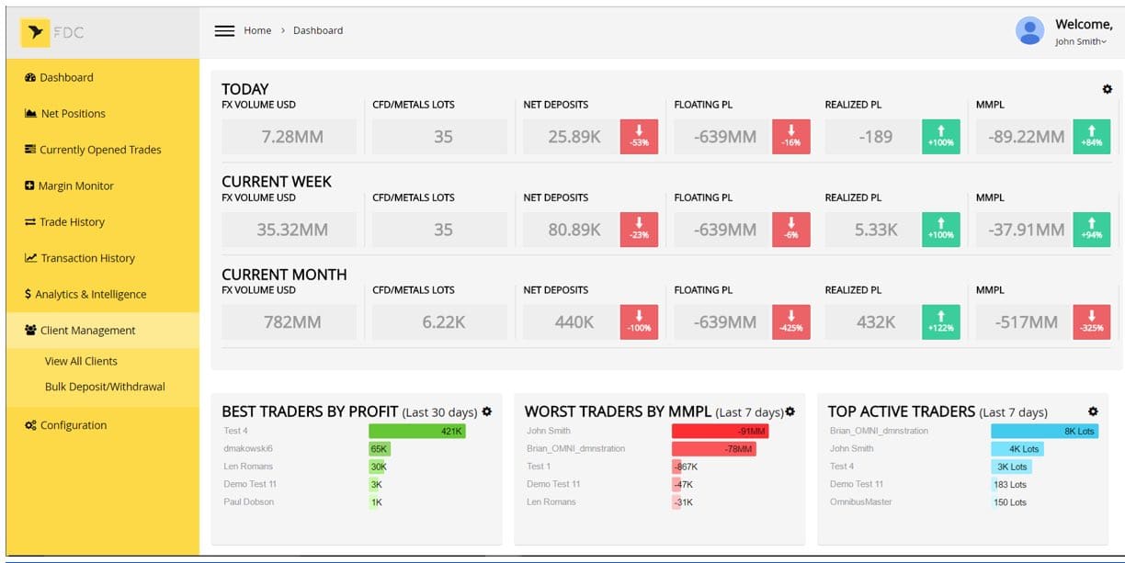Open Top Active Traders settings gear
Viewport: 1125px width, 563px height.
tap(1093, 411)
